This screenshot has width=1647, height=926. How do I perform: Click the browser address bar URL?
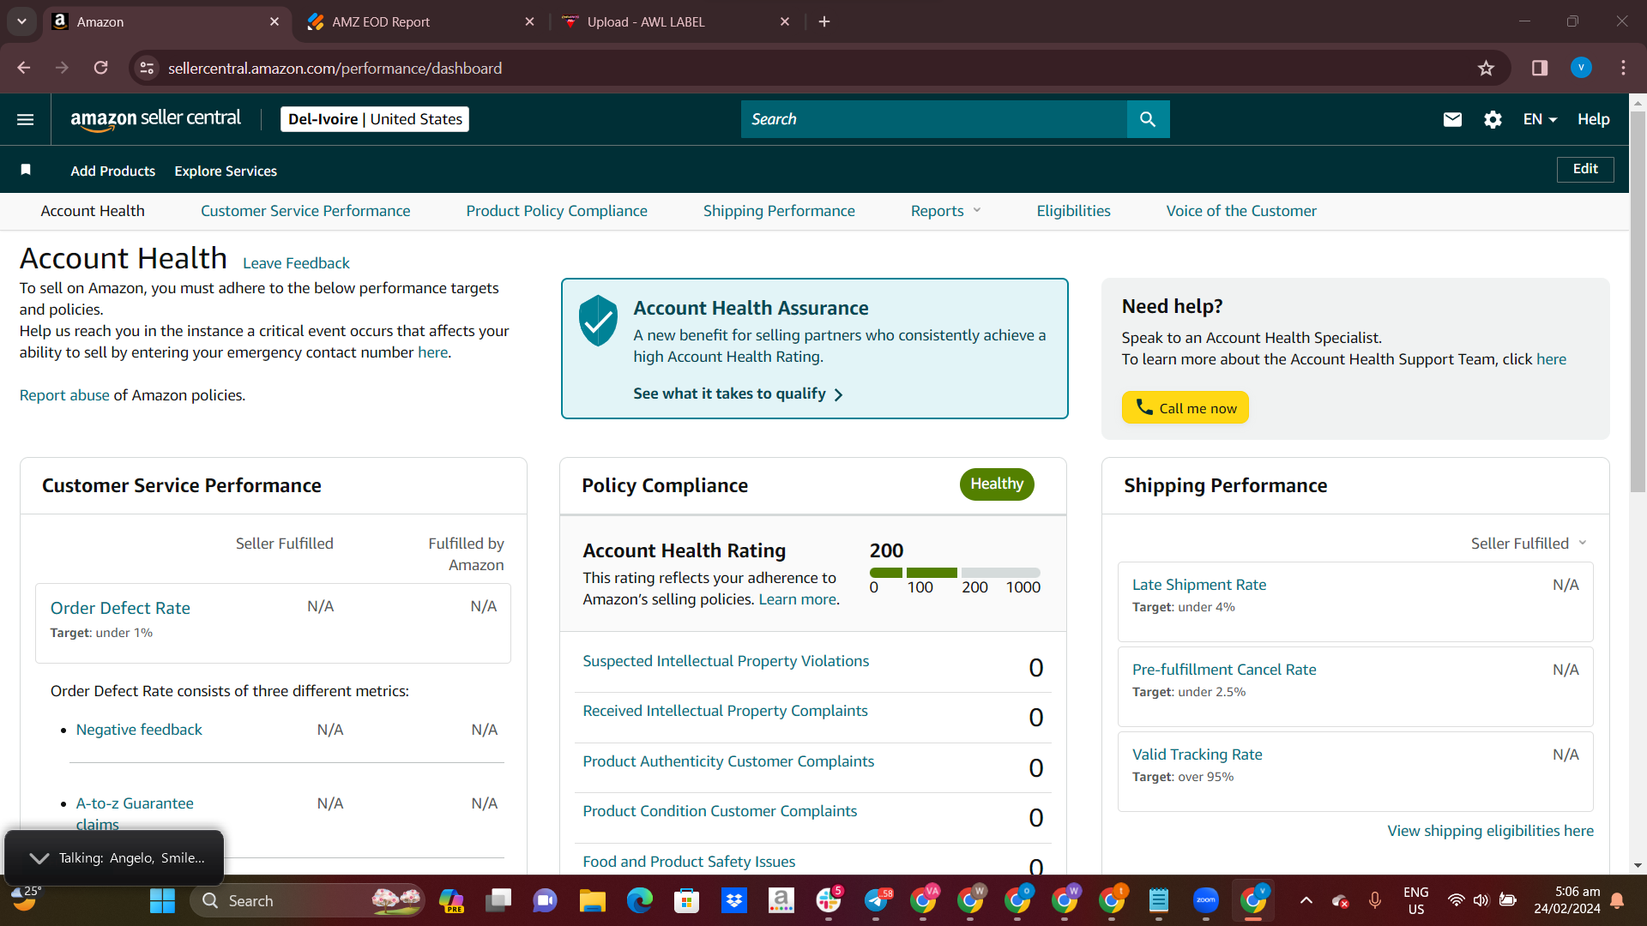coord(335,68)
